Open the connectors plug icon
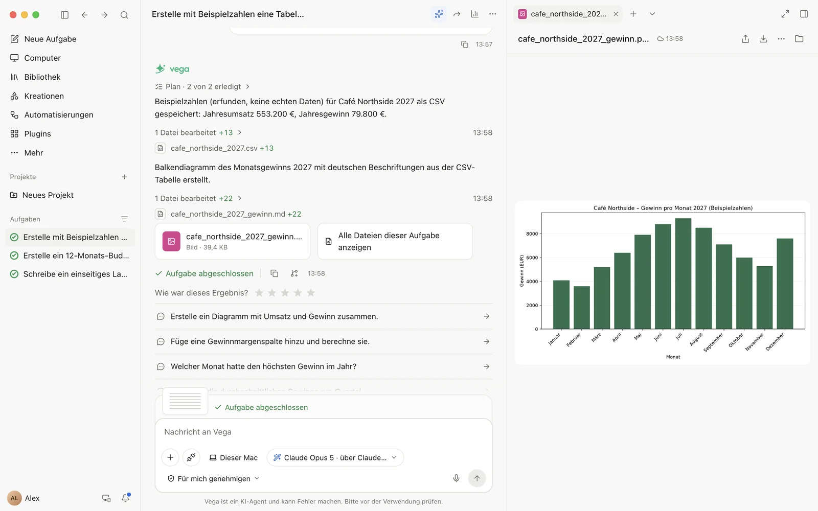 click(x=191, y=457)
